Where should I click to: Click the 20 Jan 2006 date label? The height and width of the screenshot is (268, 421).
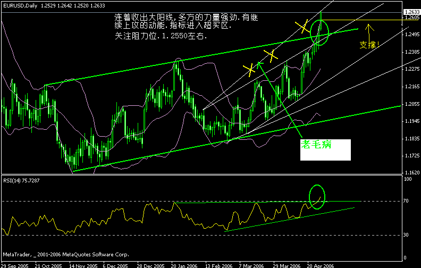tap(184, 266)
